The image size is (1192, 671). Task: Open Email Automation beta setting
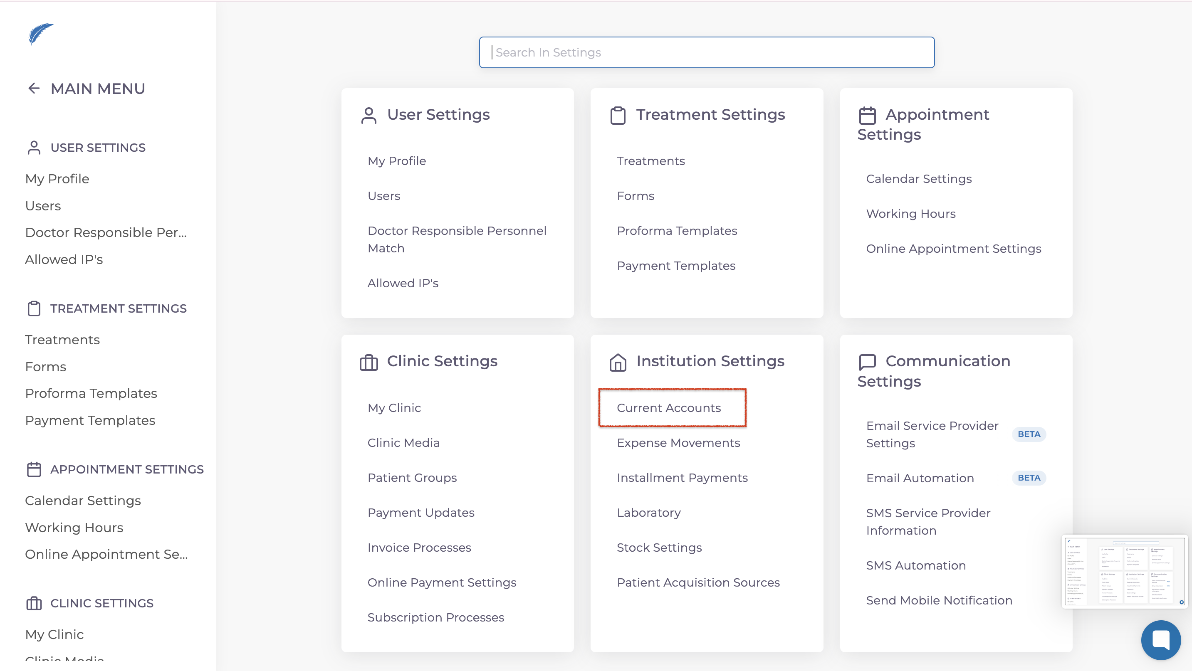click(920, 478)
